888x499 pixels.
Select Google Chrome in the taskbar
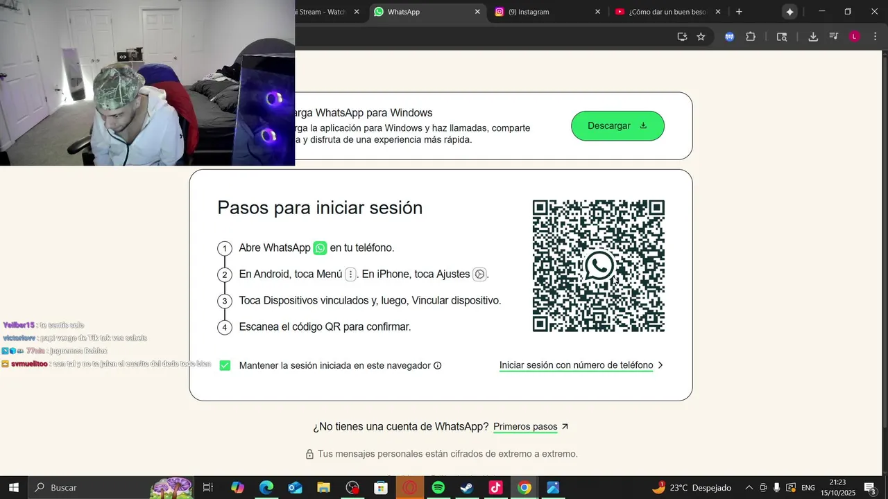(x=524, y=487)
